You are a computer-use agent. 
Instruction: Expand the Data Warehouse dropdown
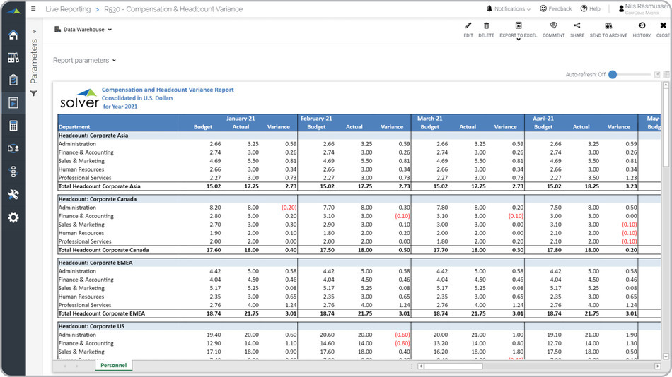pyautogui.click(x=83, y=30)
